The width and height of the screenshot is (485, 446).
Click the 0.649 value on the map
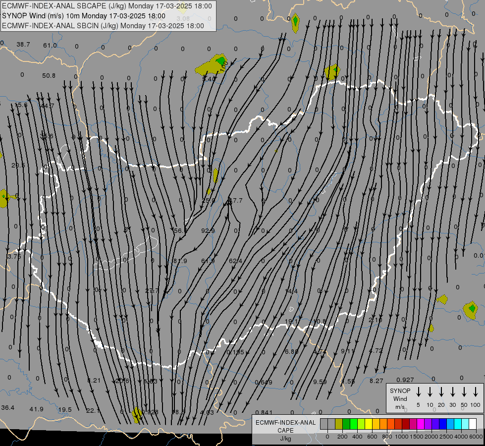click(264, 382)
